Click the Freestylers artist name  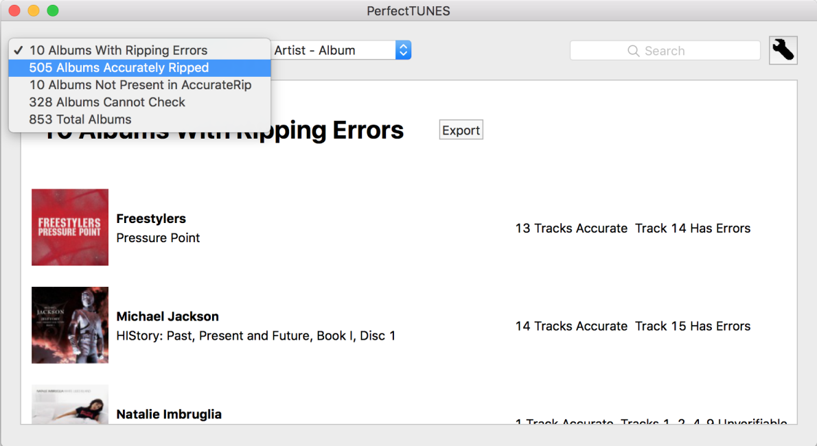[151, 219]
